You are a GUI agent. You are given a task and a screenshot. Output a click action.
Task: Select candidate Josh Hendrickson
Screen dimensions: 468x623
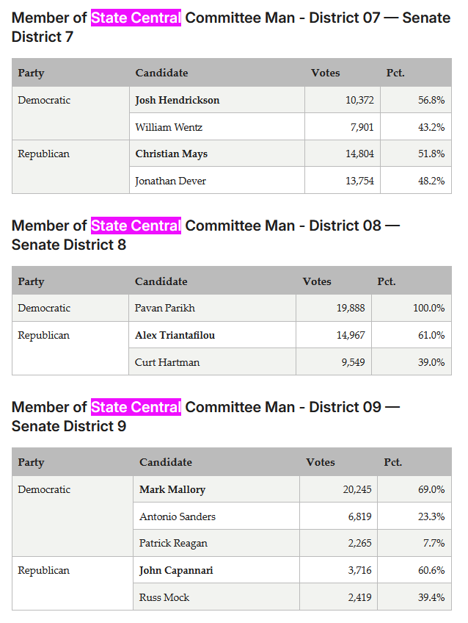coord(178,100)
